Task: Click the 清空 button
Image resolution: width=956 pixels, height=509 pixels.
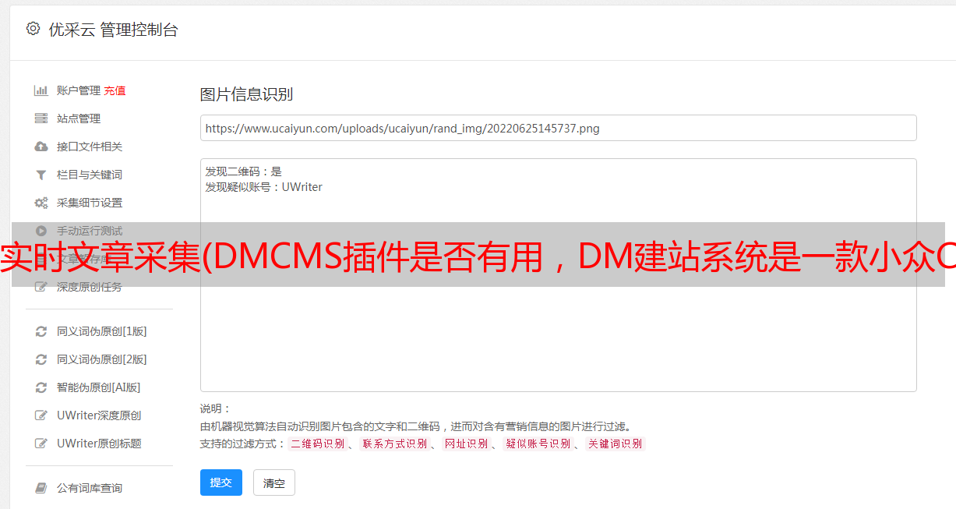Action: tap(274, 482)
